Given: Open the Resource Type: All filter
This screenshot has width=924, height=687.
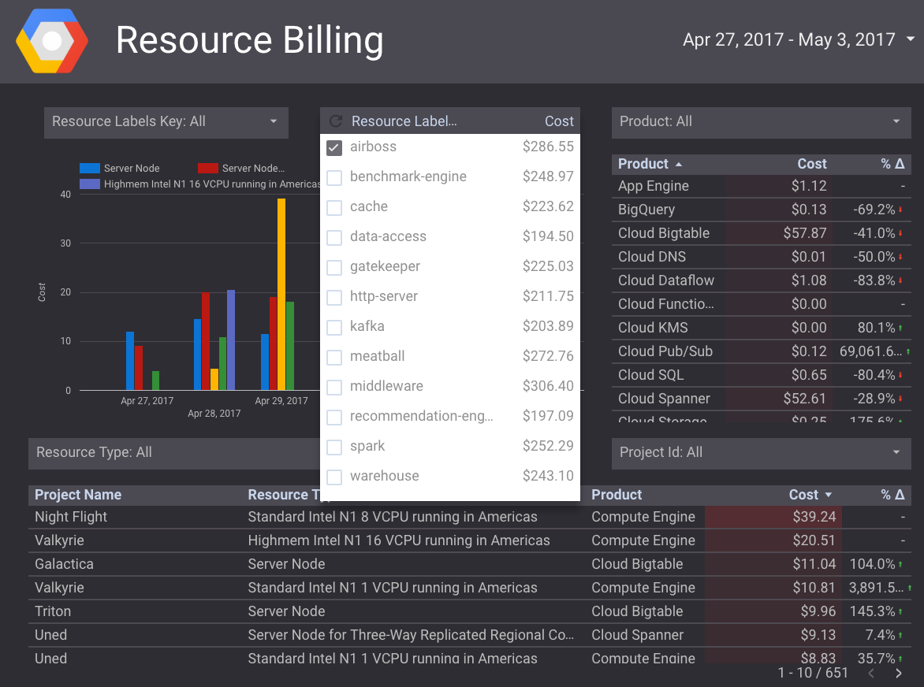Looking at the screenshot, I should click(174, 453).
